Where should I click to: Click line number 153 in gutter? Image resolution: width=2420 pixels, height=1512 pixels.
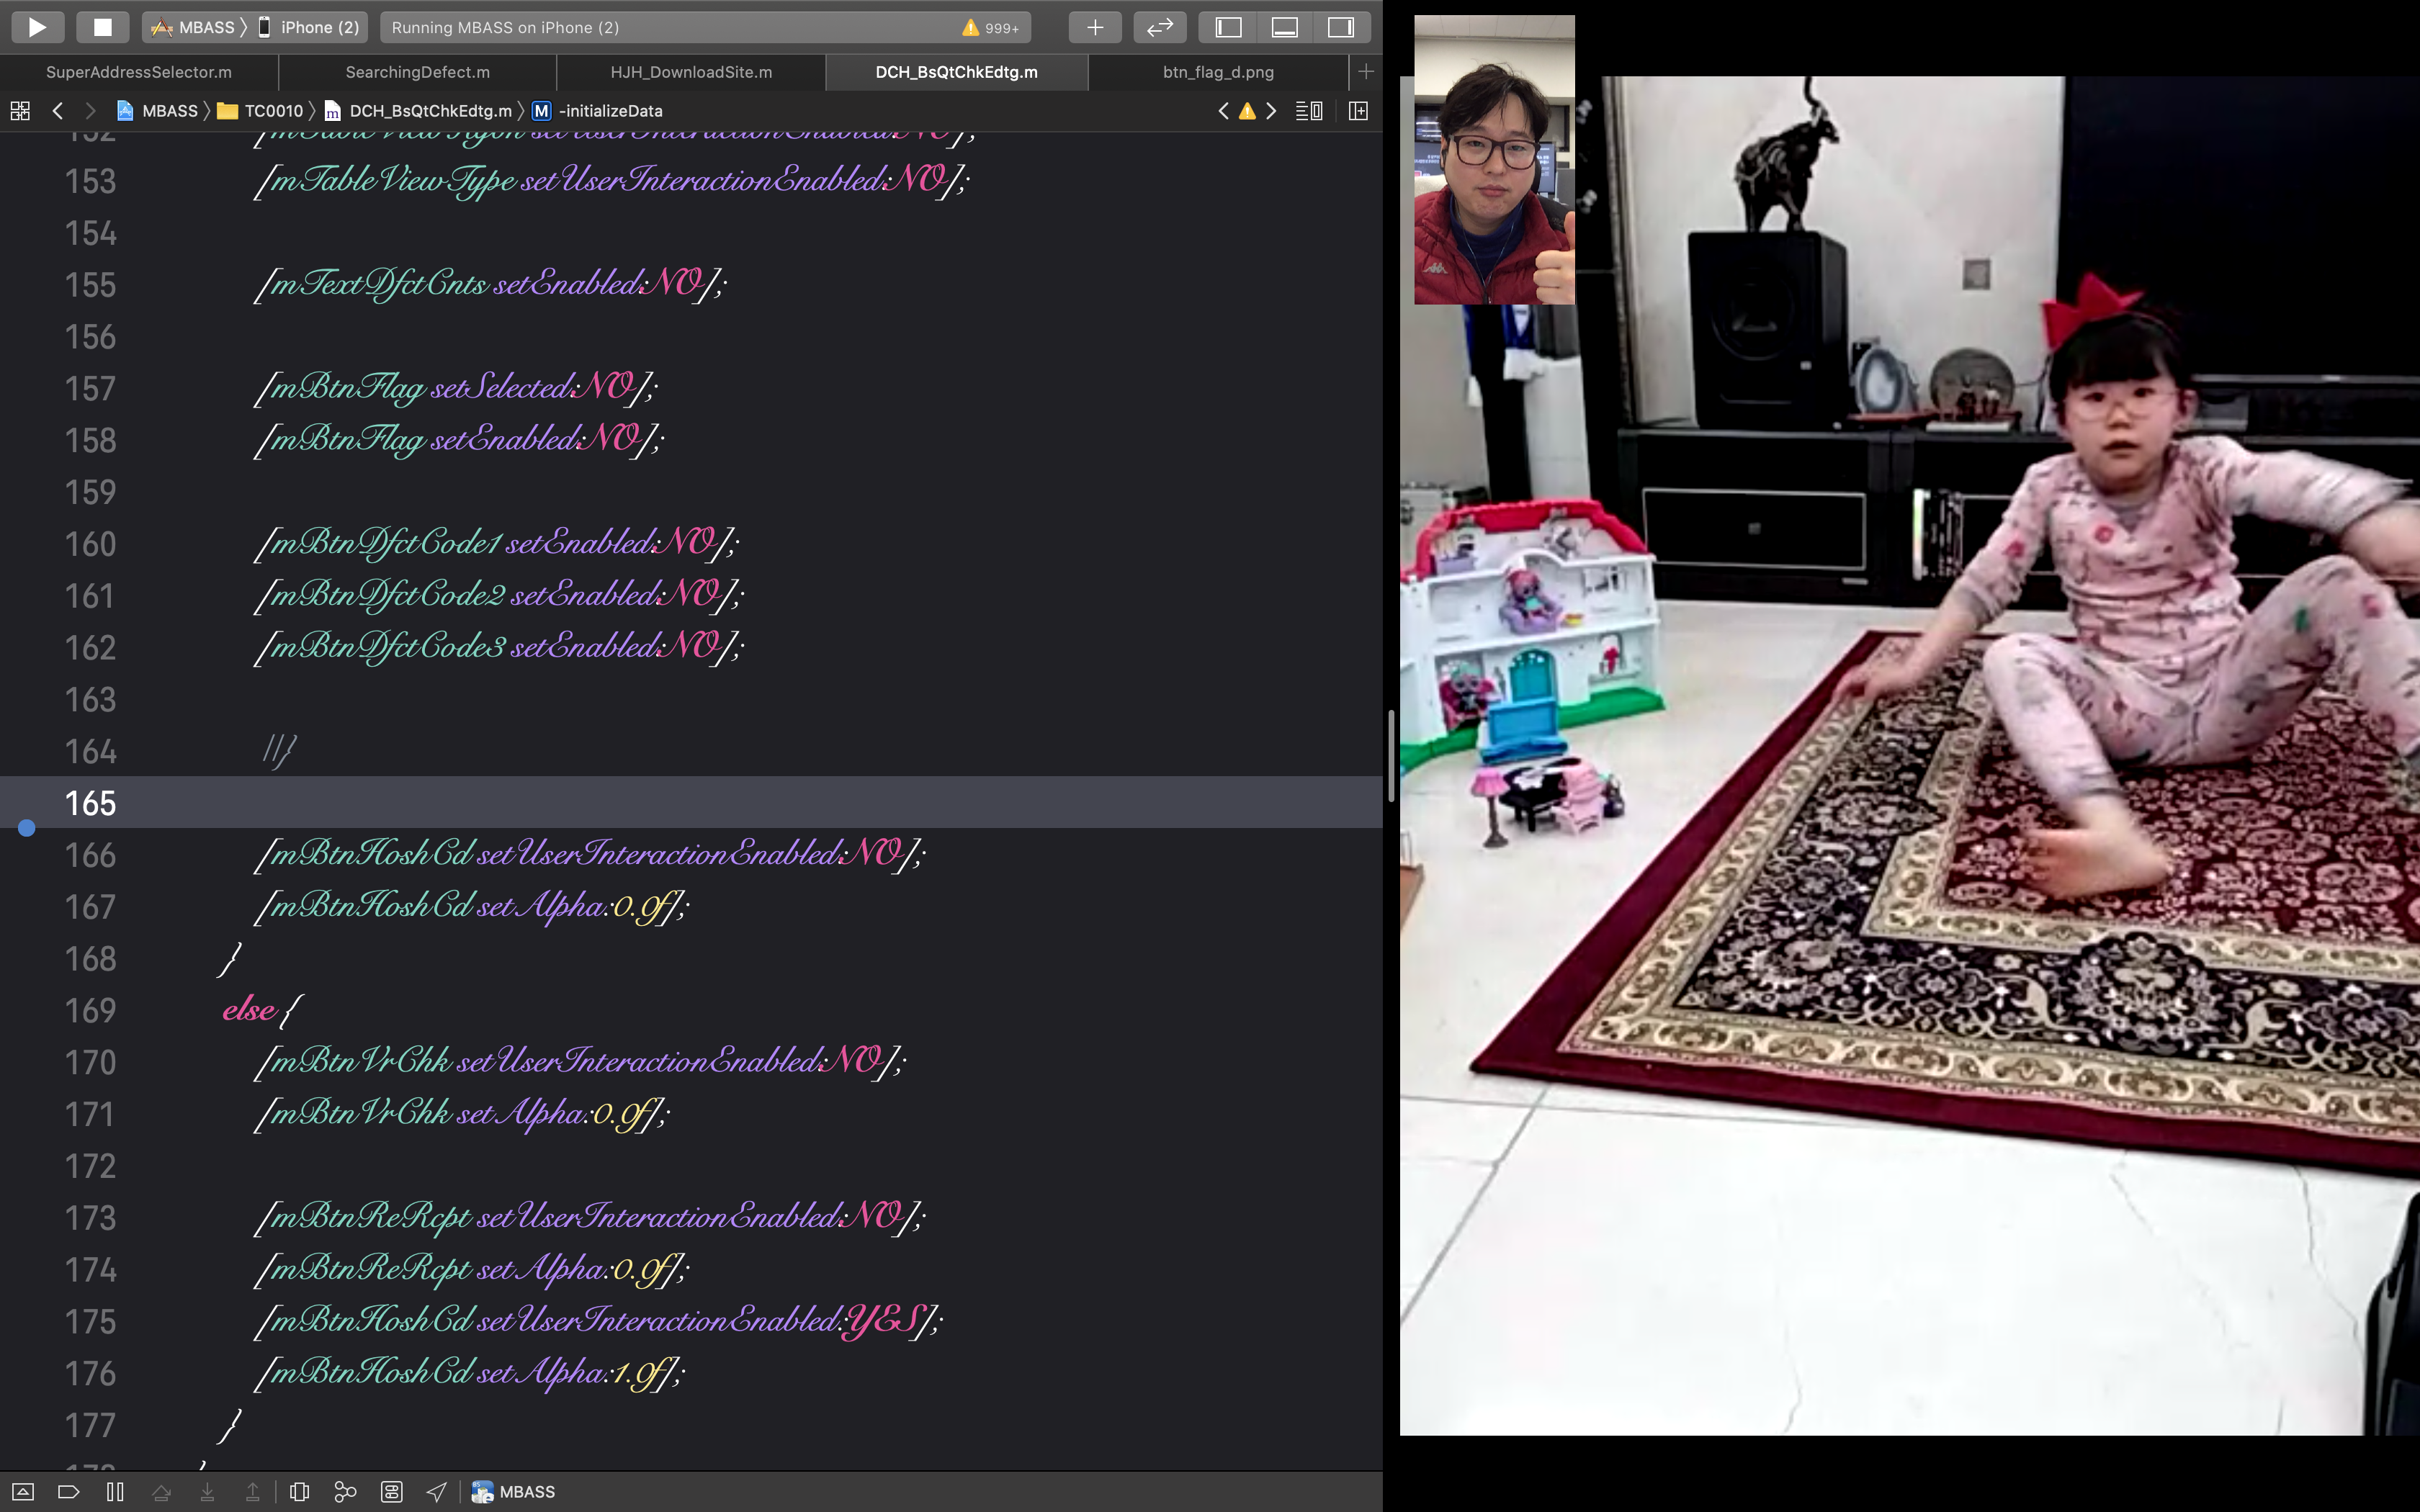[90, 182]
